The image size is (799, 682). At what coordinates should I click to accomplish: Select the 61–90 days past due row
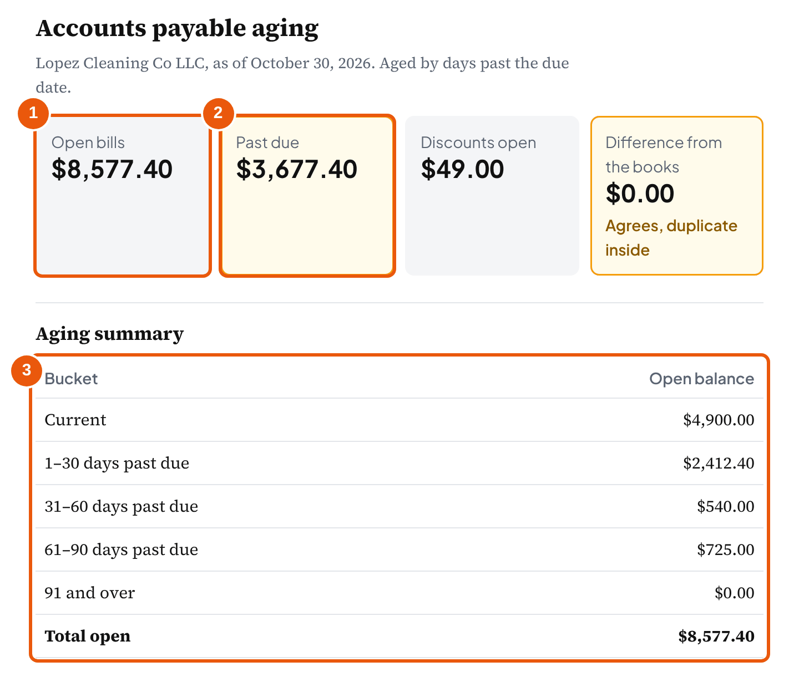pyautogui.click(x=399, y=549)
